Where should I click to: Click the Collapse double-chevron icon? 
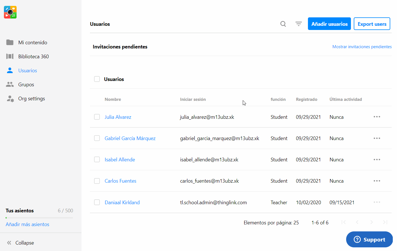9,243
